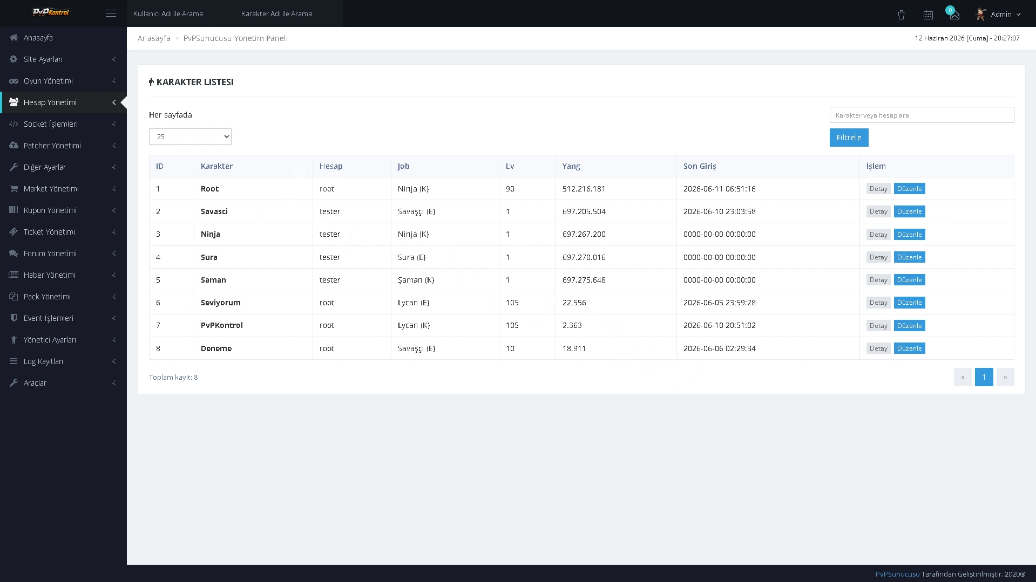Screen dimensions: 1036x582
Task: Open the mail notifications envelope icon
Action: click(954, 15)
